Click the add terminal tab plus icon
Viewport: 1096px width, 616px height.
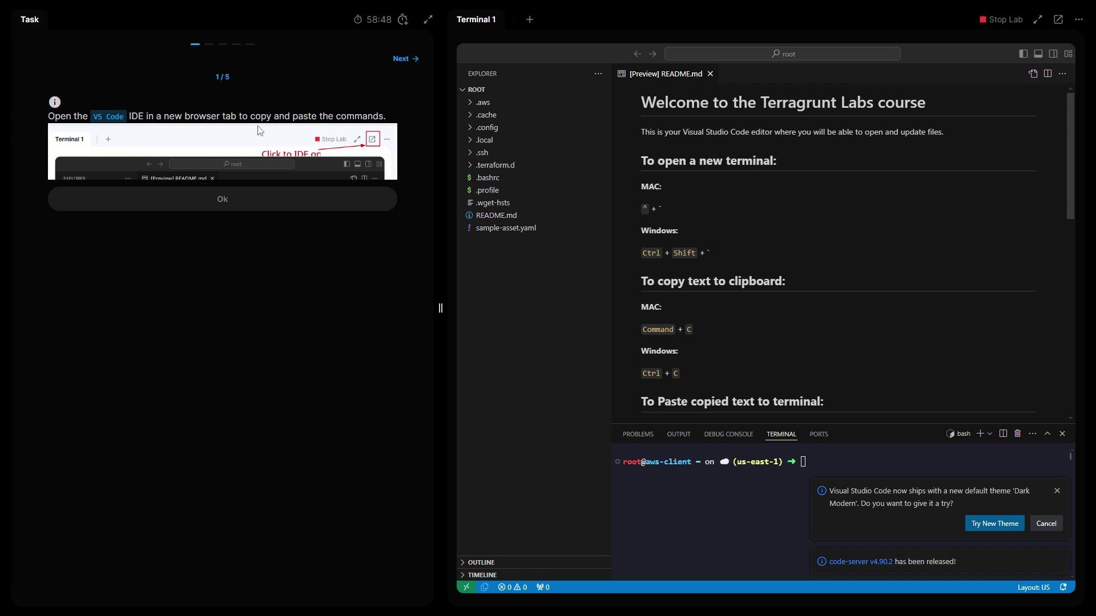(530, 19)
